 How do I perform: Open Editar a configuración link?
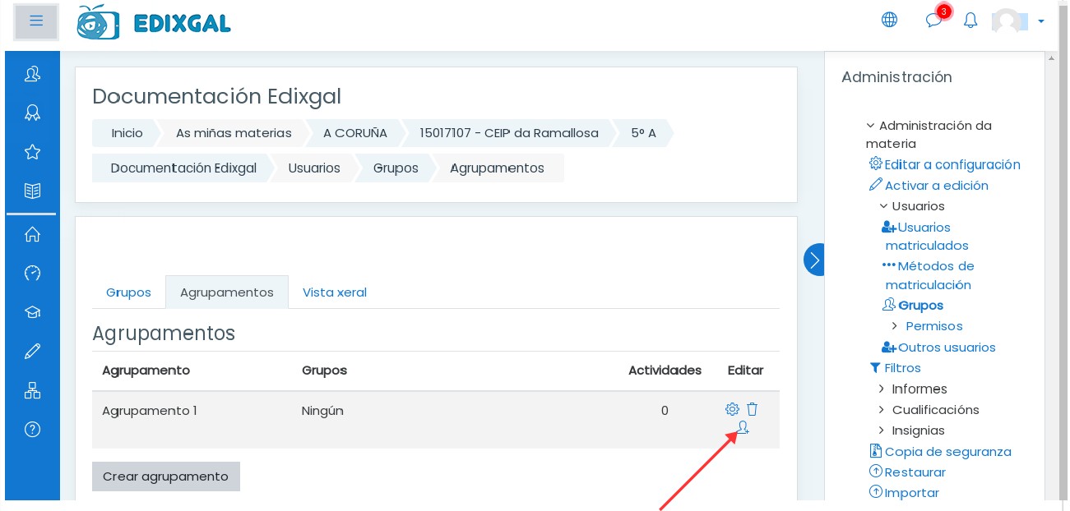(952, 164)
